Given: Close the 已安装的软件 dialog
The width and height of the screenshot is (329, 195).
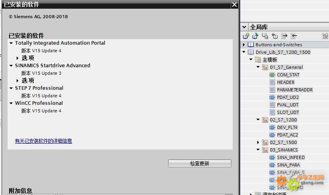Looking at the screenshot, I should [234, 4].
